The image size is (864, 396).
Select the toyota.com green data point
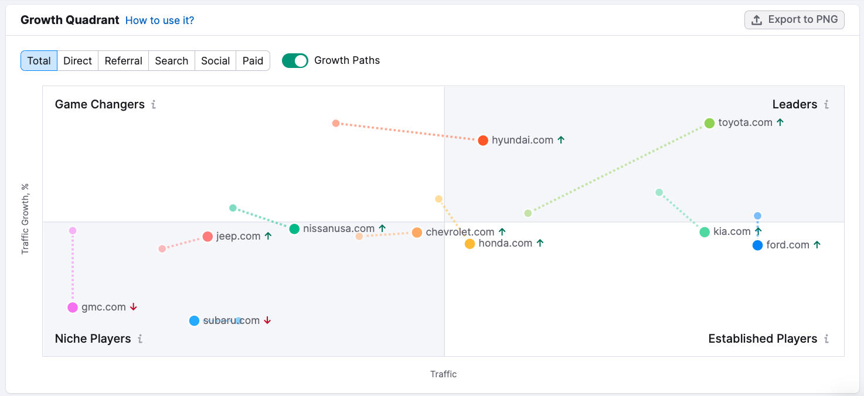(x=709, y=123)
